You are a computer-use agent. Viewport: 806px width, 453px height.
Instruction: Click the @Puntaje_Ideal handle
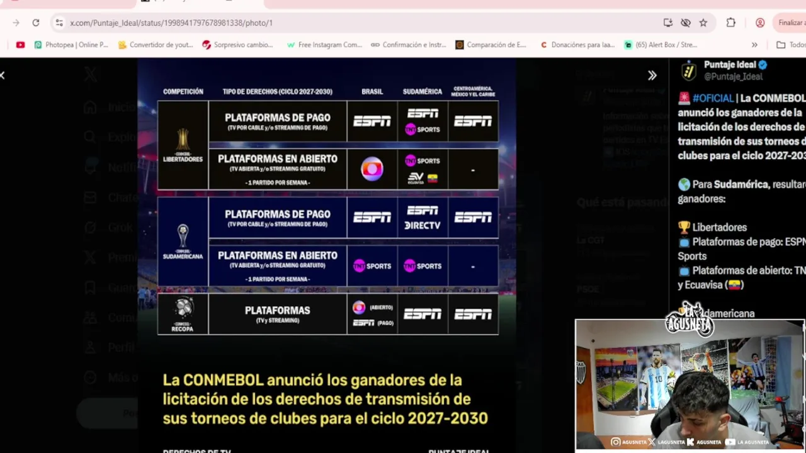click(x=733, y=76)
